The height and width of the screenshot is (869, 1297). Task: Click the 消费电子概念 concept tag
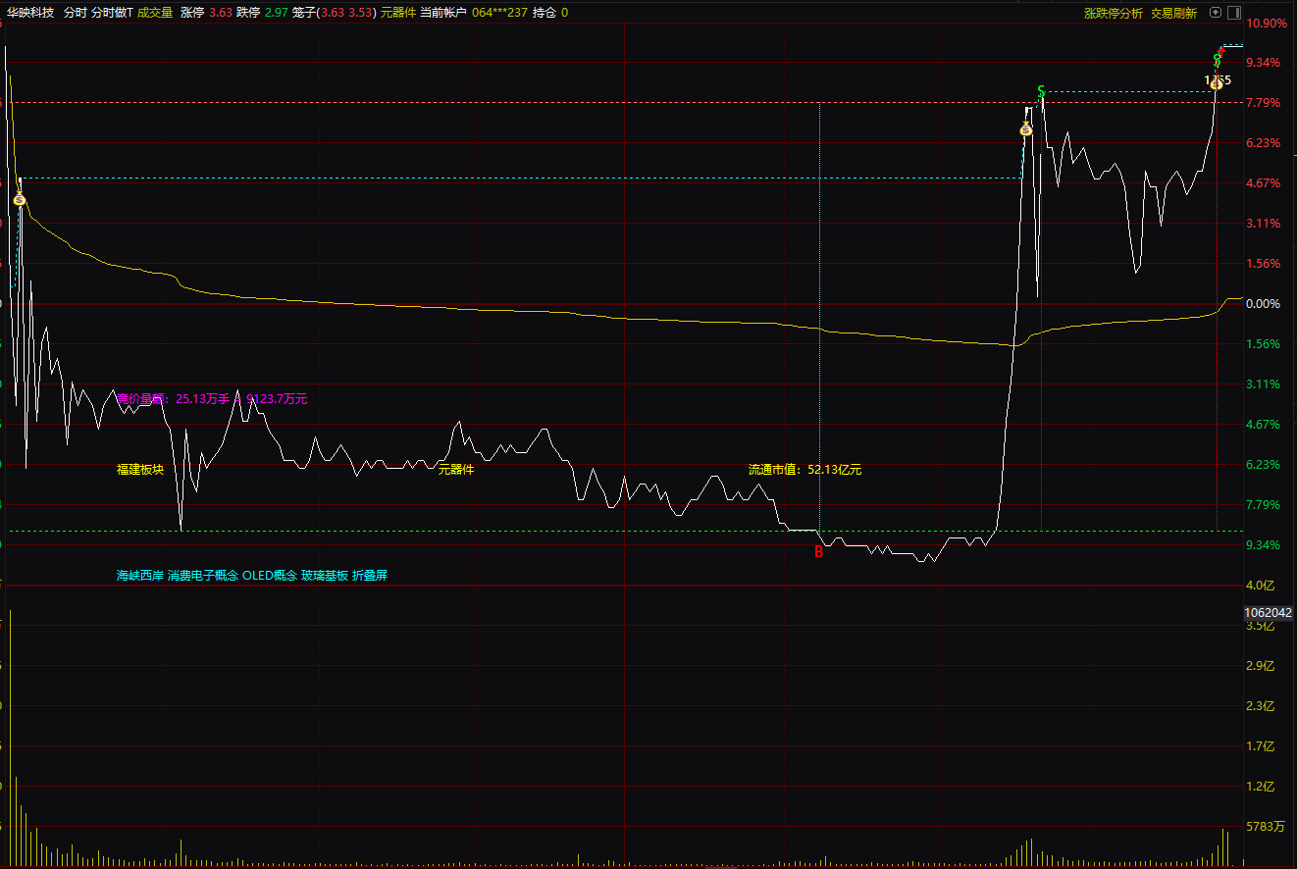click(x=203, y=576)
